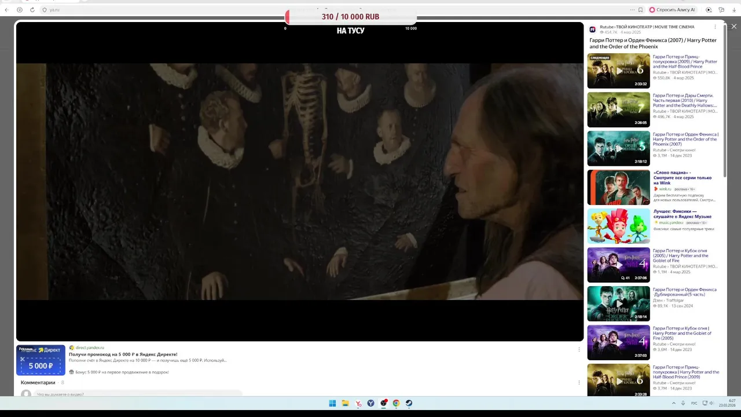Open 'Лучшее: Фиксики' Yandex Music ad
741x417 pixels.
click(683, 214)
